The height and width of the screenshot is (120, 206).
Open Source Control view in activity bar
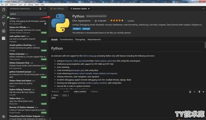pyautogui.click(x=4, y=24)
